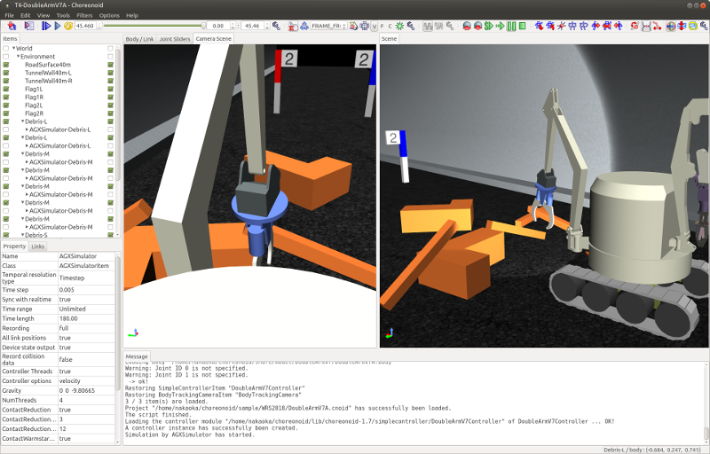
Task: Click the time bar slider handle
Action: pos(203,26)
